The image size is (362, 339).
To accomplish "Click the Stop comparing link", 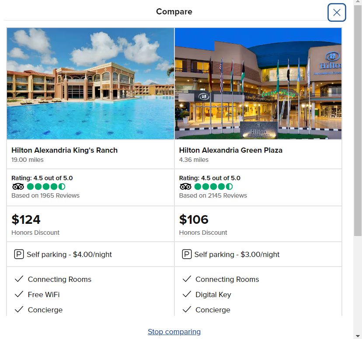I will coord(174,332).
